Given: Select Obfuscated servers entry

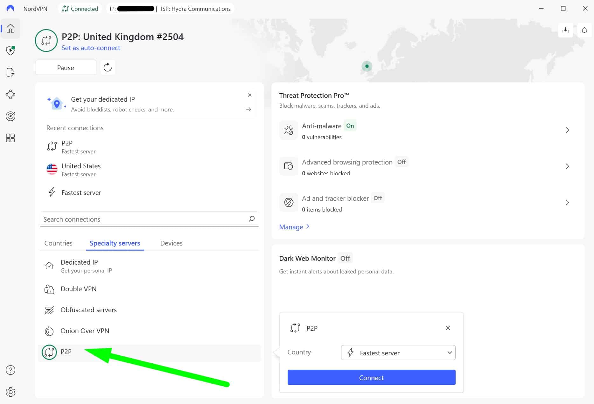Looking at the screenshot, I should point(149,310).
